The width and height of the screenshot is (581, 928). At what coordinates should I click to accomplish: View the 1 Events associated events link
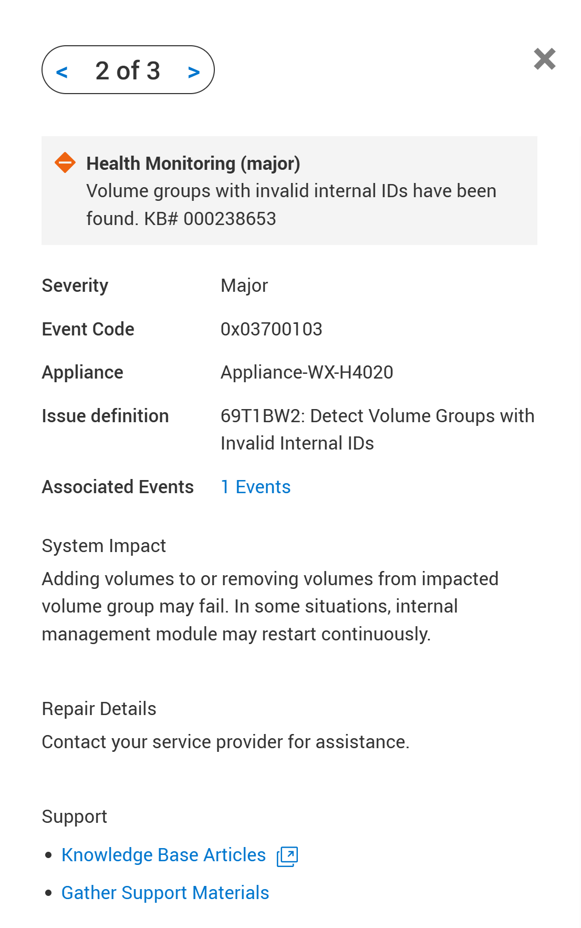pyautogui.click(x=256, y=487)
